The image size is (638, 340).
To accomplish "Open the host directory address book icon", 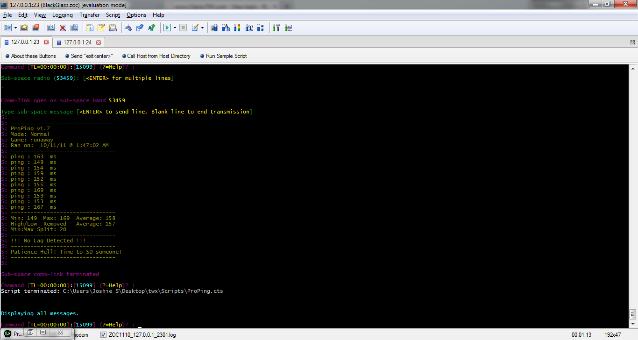I will pos(8,28).
